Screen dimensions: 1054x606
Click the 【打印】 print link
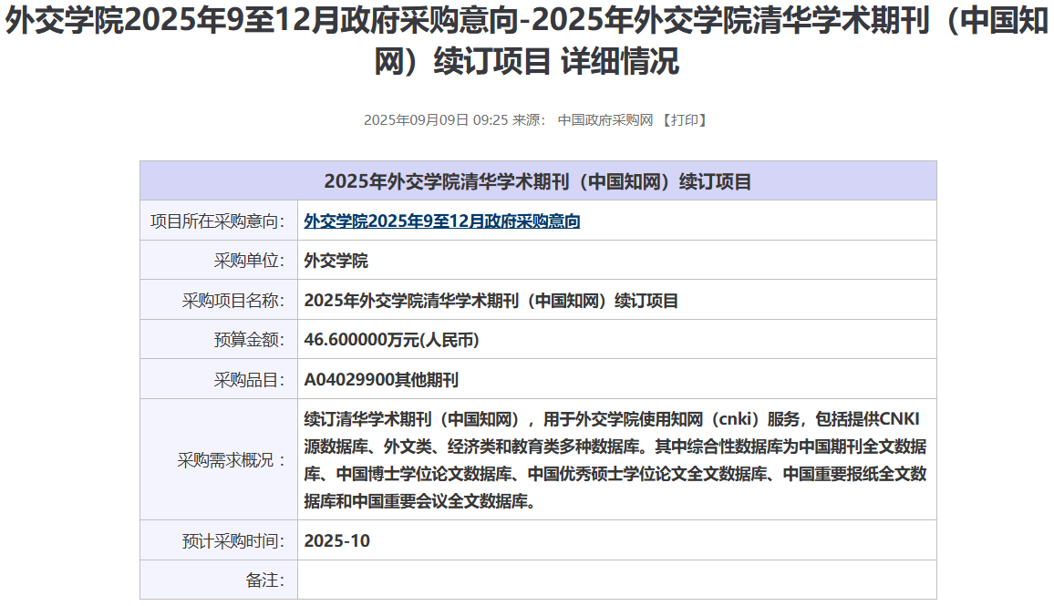[x=684, y=120]
